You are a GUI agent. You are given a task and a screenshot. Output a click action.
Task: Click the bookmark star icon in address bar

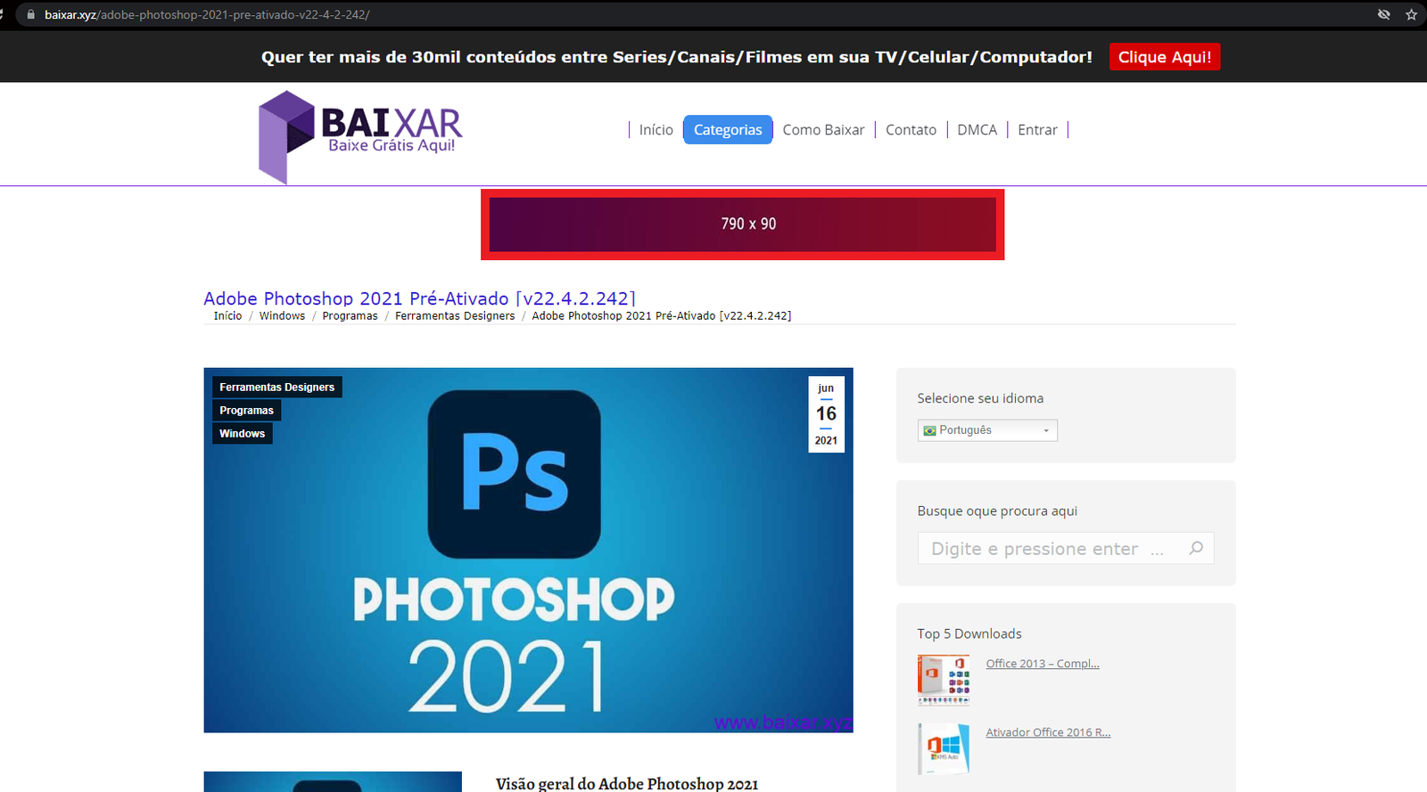pos(1411,15)
